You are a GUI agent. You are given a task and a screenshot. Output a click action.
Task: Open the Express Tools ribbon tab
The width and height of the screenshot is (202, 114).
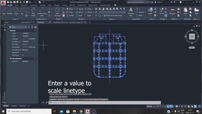[93, 5]
